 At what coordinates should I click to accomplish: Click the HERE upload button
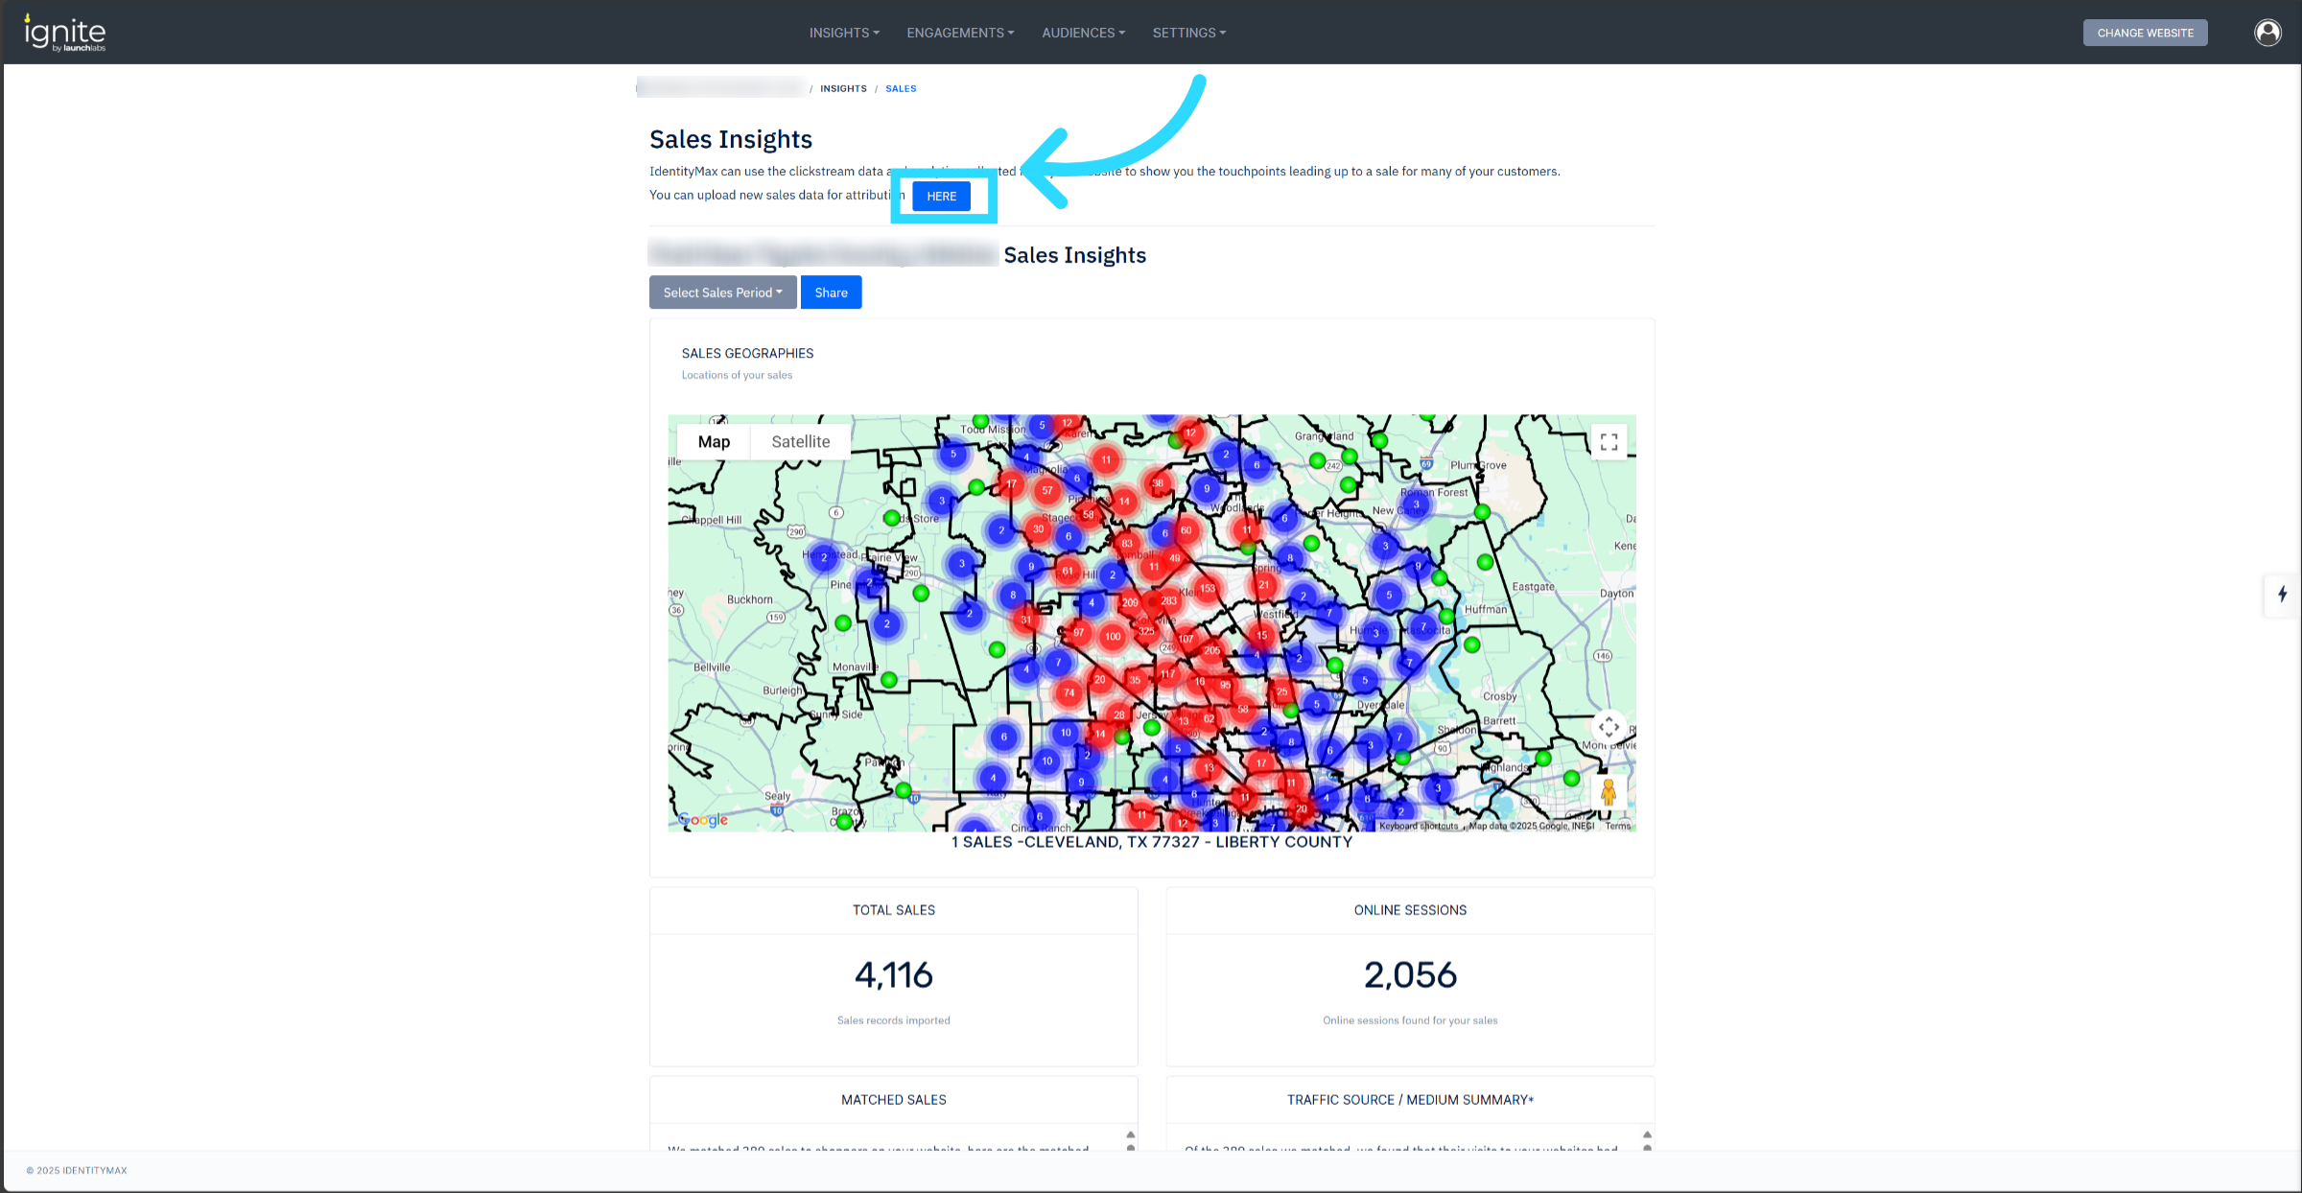[941, 197]
